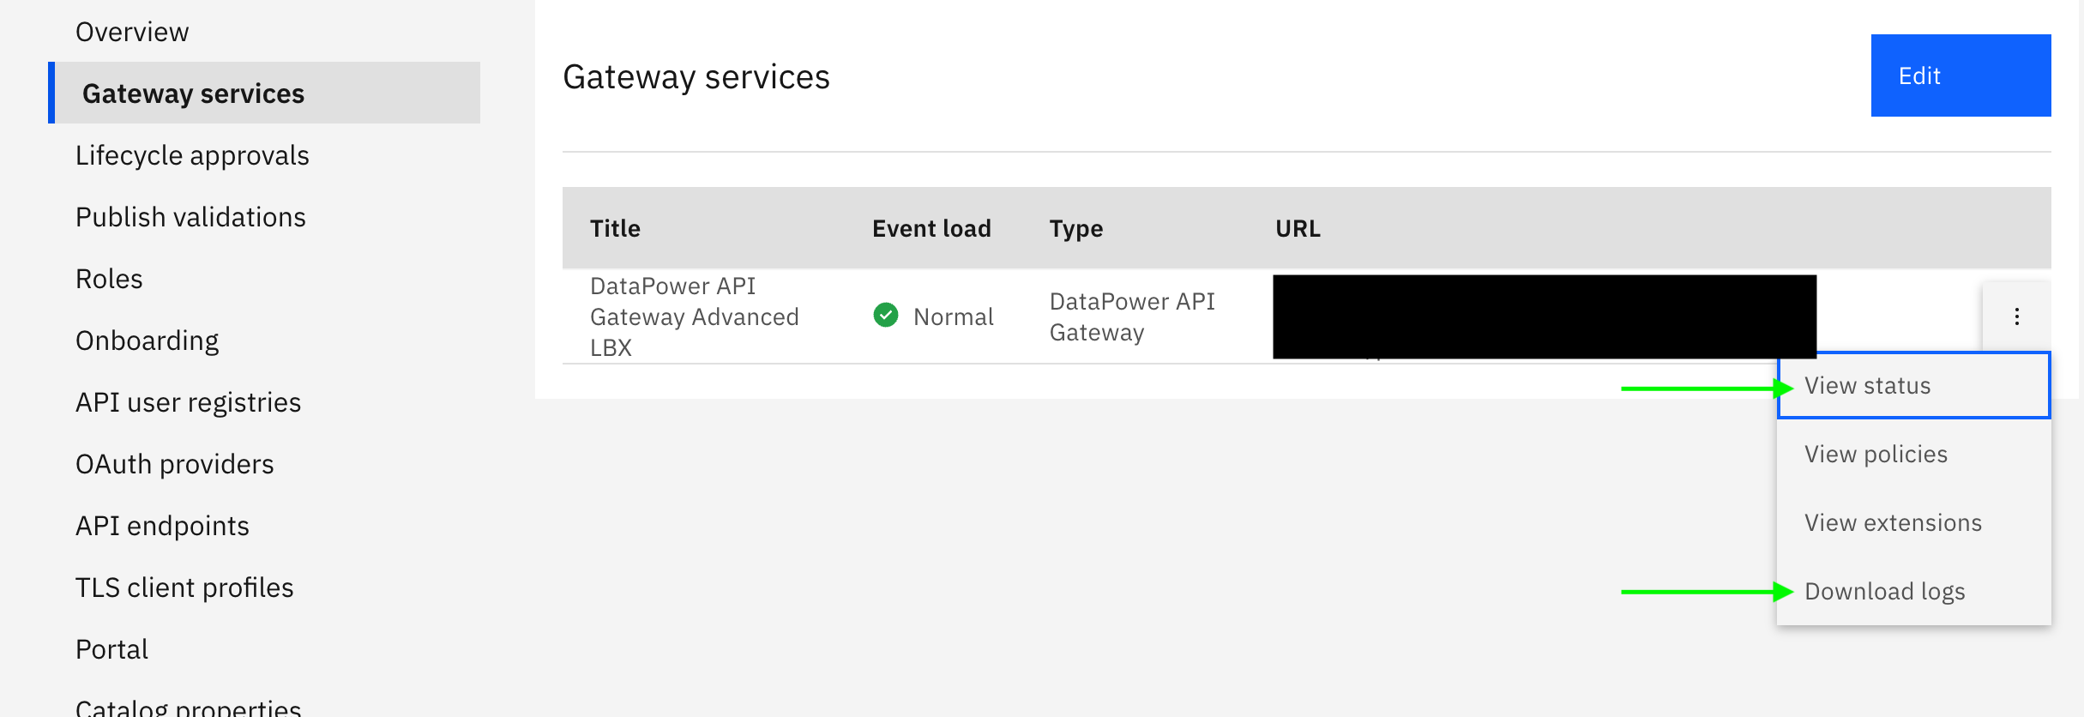The height and width of the screenshot is (717, 2084).
Task: Open TLS client profiles settings
Action: tap(184, 587)
